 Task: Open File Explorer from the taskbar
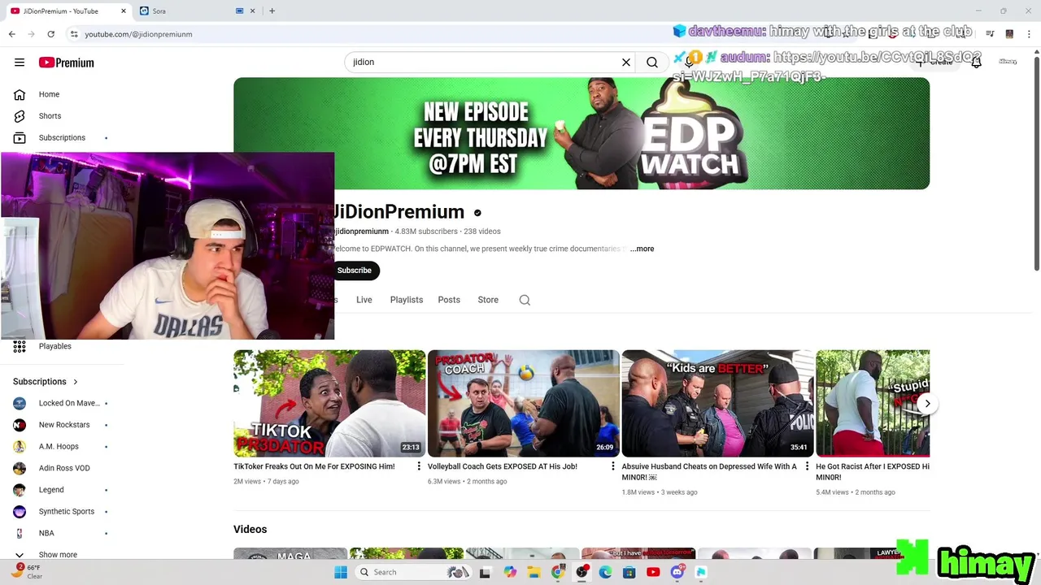click(534, 572)
